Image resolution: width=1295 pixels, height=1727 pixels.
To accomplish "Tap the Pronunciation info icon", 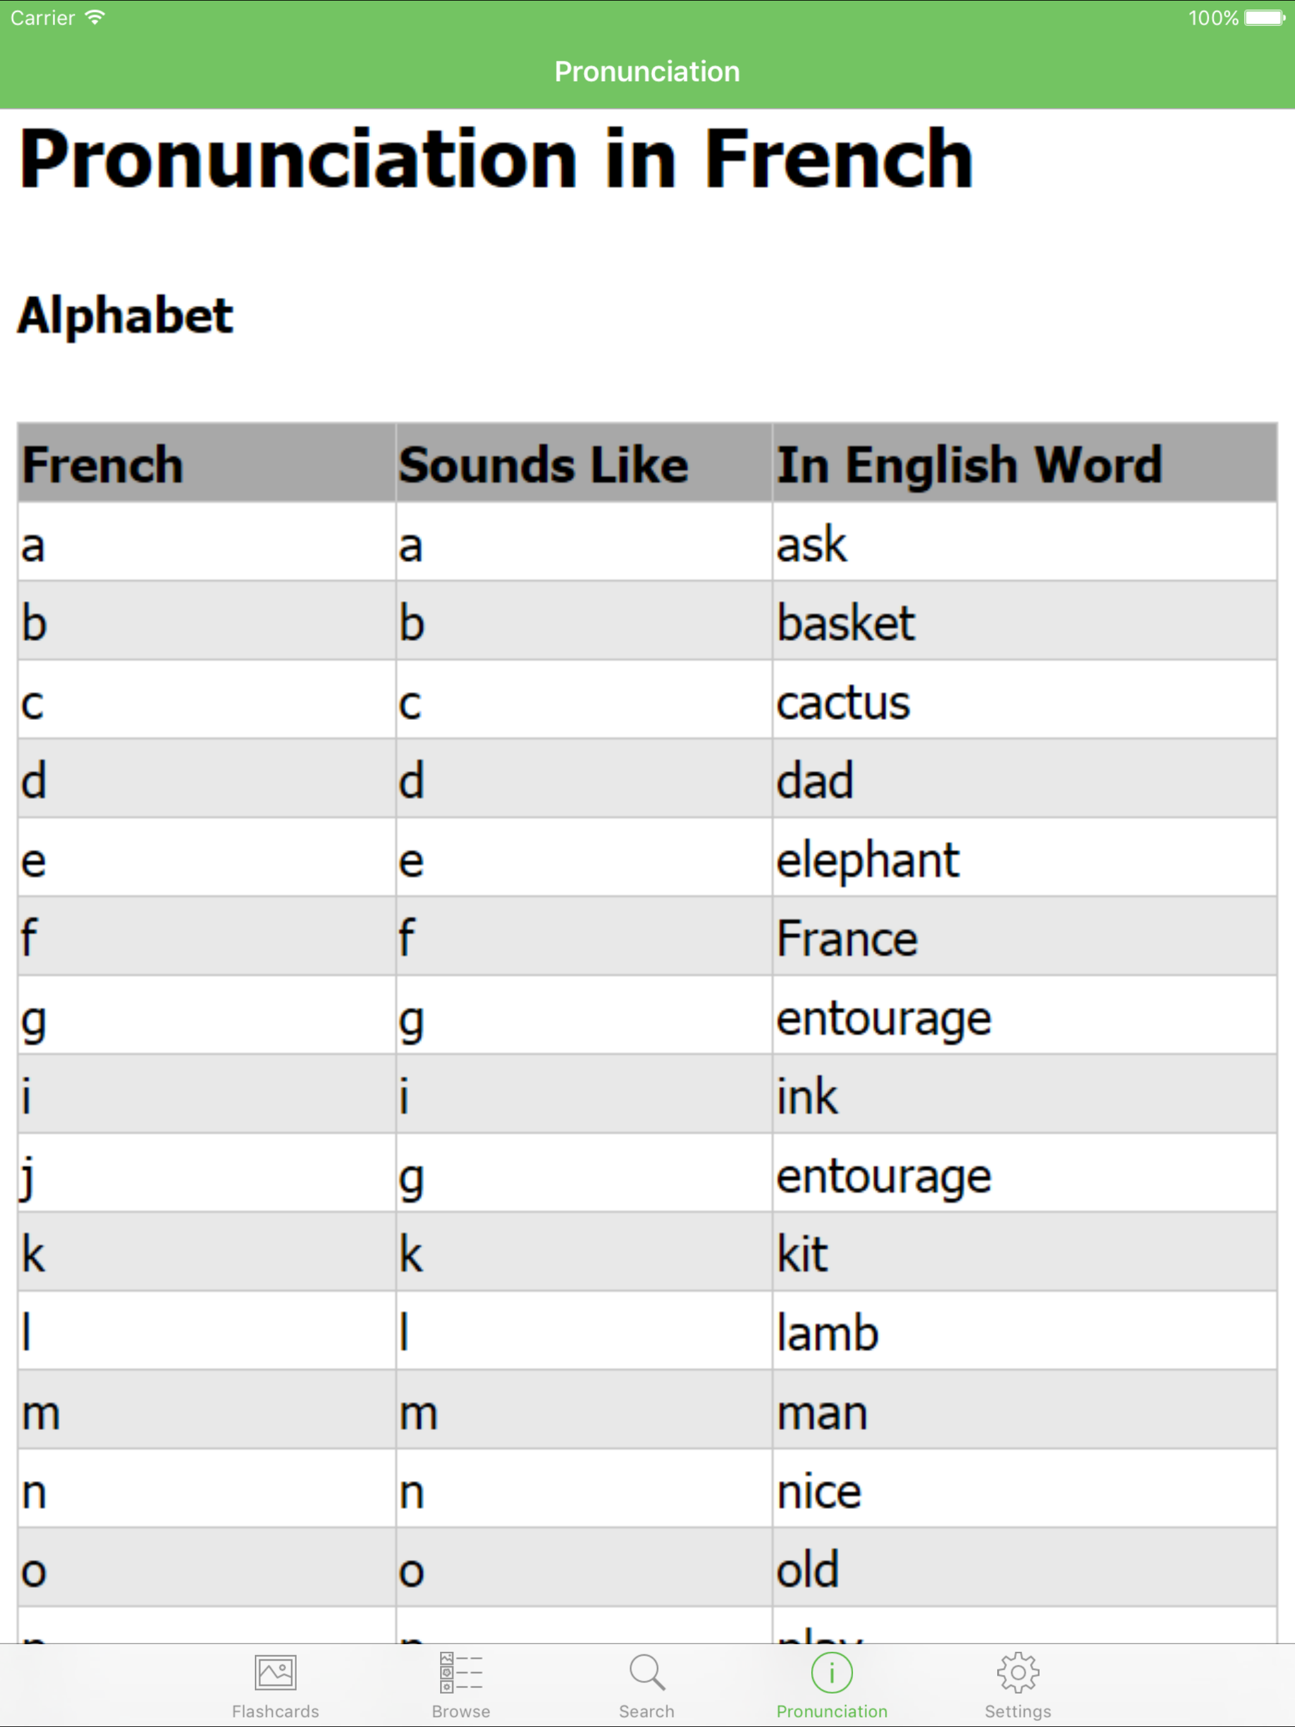I will pyautogui.click(x=832, y=1673).
